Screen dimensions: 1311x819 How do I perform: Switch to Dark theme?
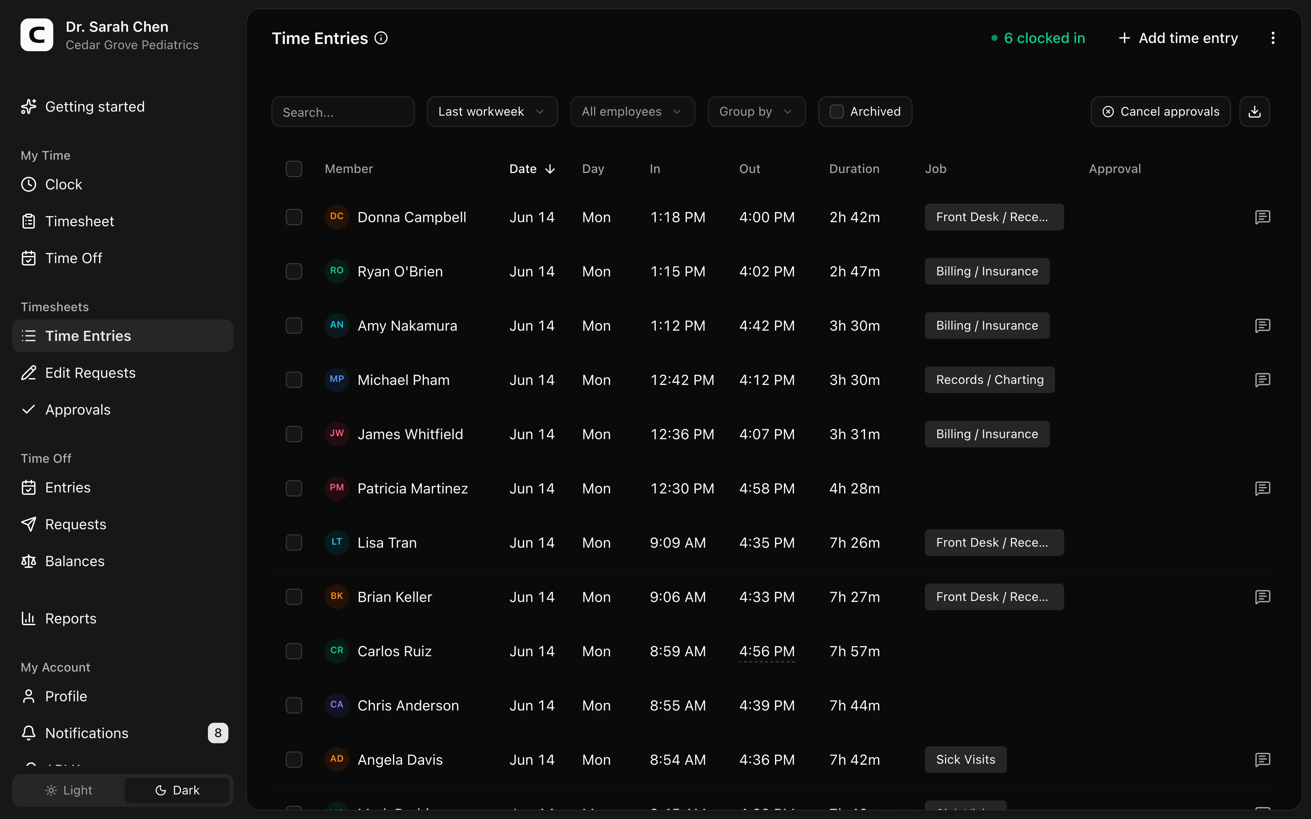[x=177, y=790]
